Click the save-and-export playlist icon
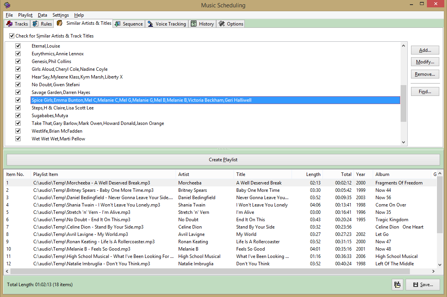 pos(398,285)
